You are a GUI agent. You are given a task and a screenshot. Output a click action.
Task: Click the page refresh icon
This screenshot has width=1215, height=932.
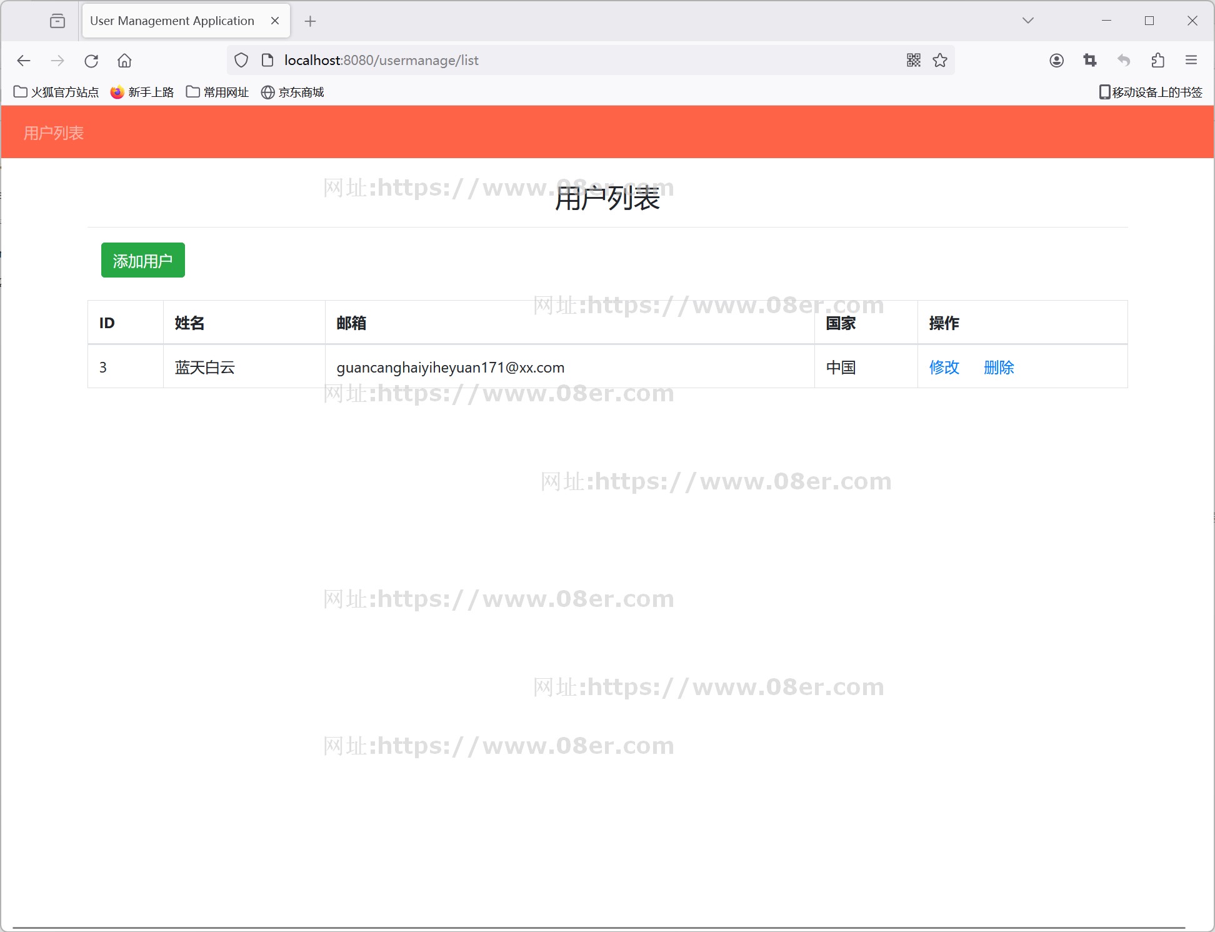click(91, 61)
